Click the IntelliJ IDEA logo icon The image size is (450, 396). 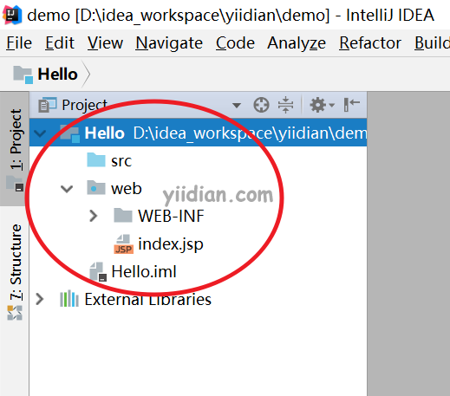point(12,15)
